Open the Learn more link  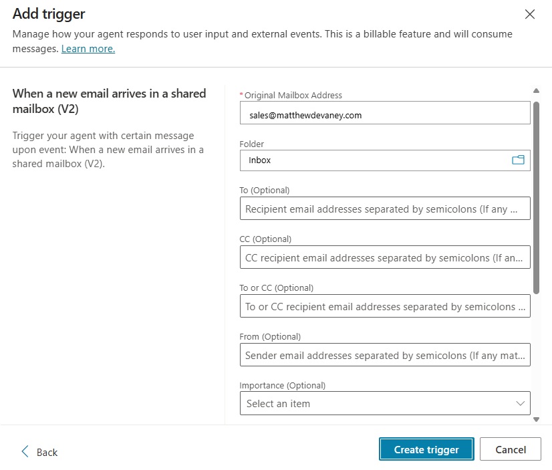coord(88,48)
